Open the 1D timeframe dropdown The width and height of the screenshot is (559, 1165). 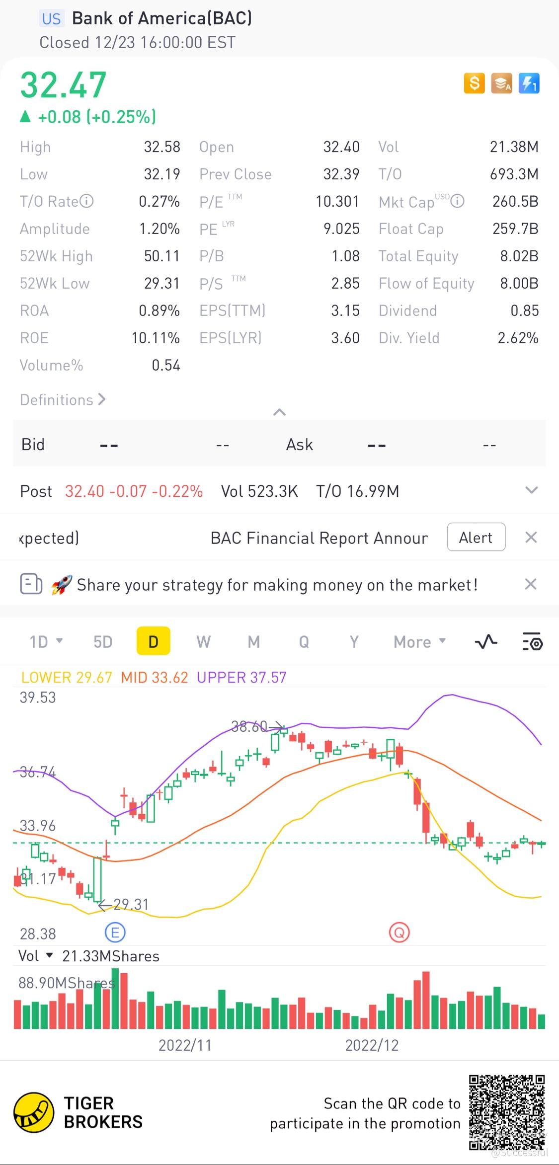pyautogui.click(x=46, y=641)
